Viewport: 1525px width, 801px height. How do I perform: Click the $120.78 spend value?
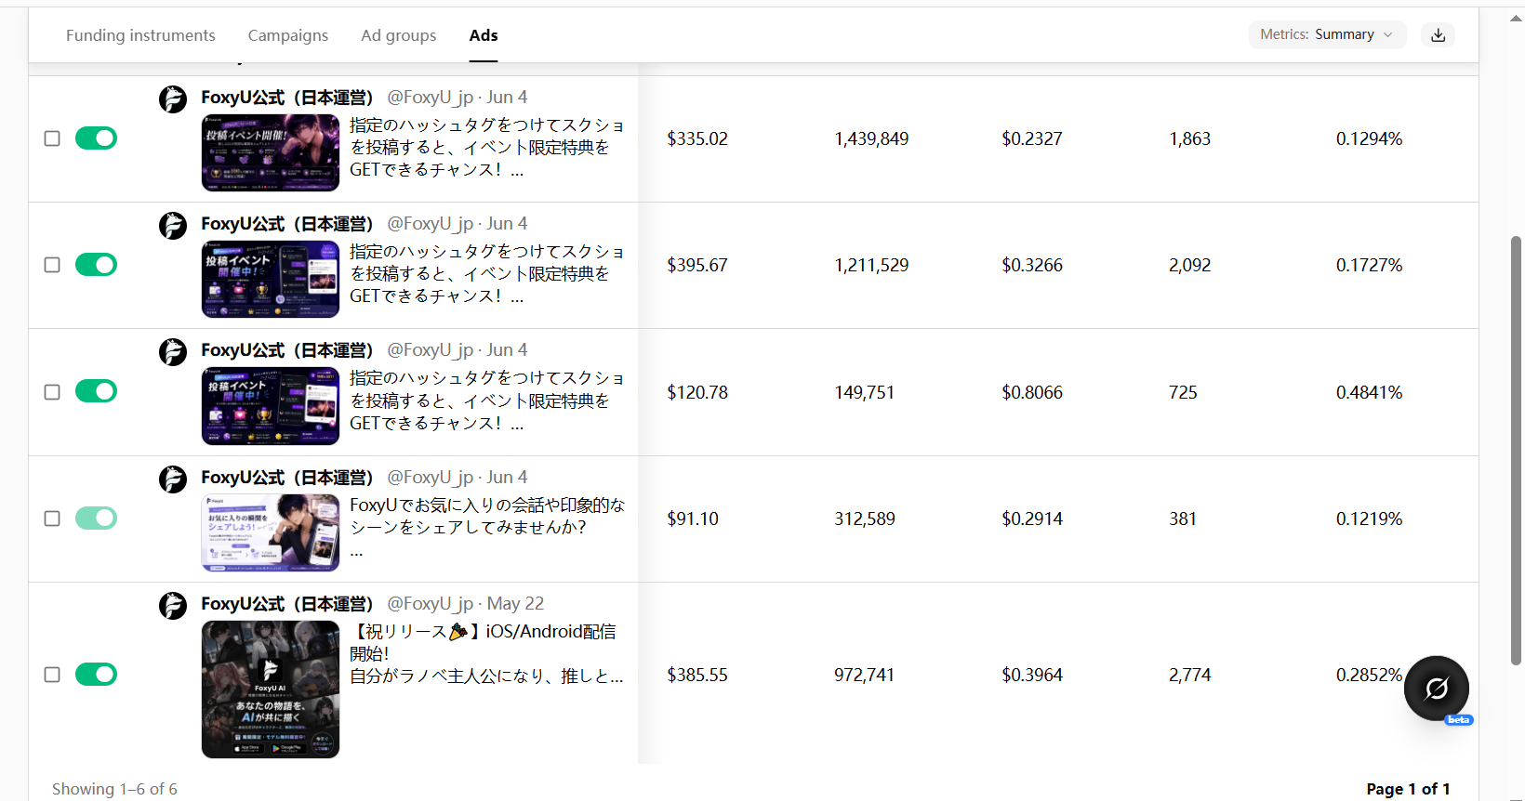[697, 392]
